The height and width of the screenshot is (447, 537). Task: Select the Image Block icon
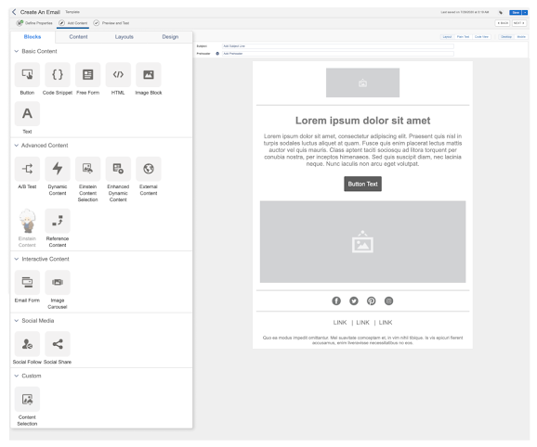[x=149, y=74]
